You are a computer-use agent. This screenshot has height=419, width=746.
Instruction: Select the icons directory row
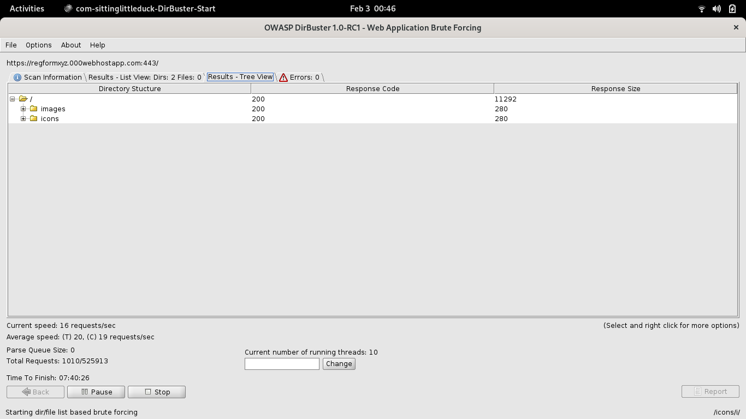pos(372,118)
